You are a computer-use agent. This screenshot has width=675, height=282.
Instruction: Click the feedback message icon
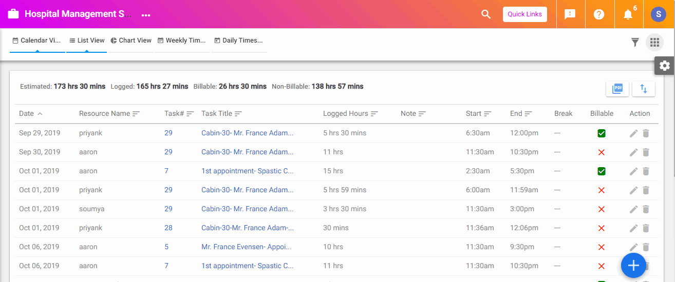point(570,14)
